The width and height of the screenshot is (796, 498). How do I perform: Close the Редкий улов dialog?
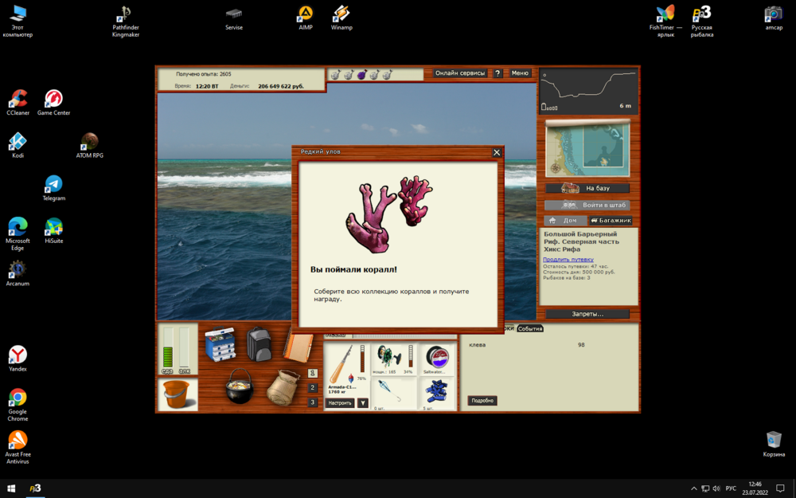point(497,152)
